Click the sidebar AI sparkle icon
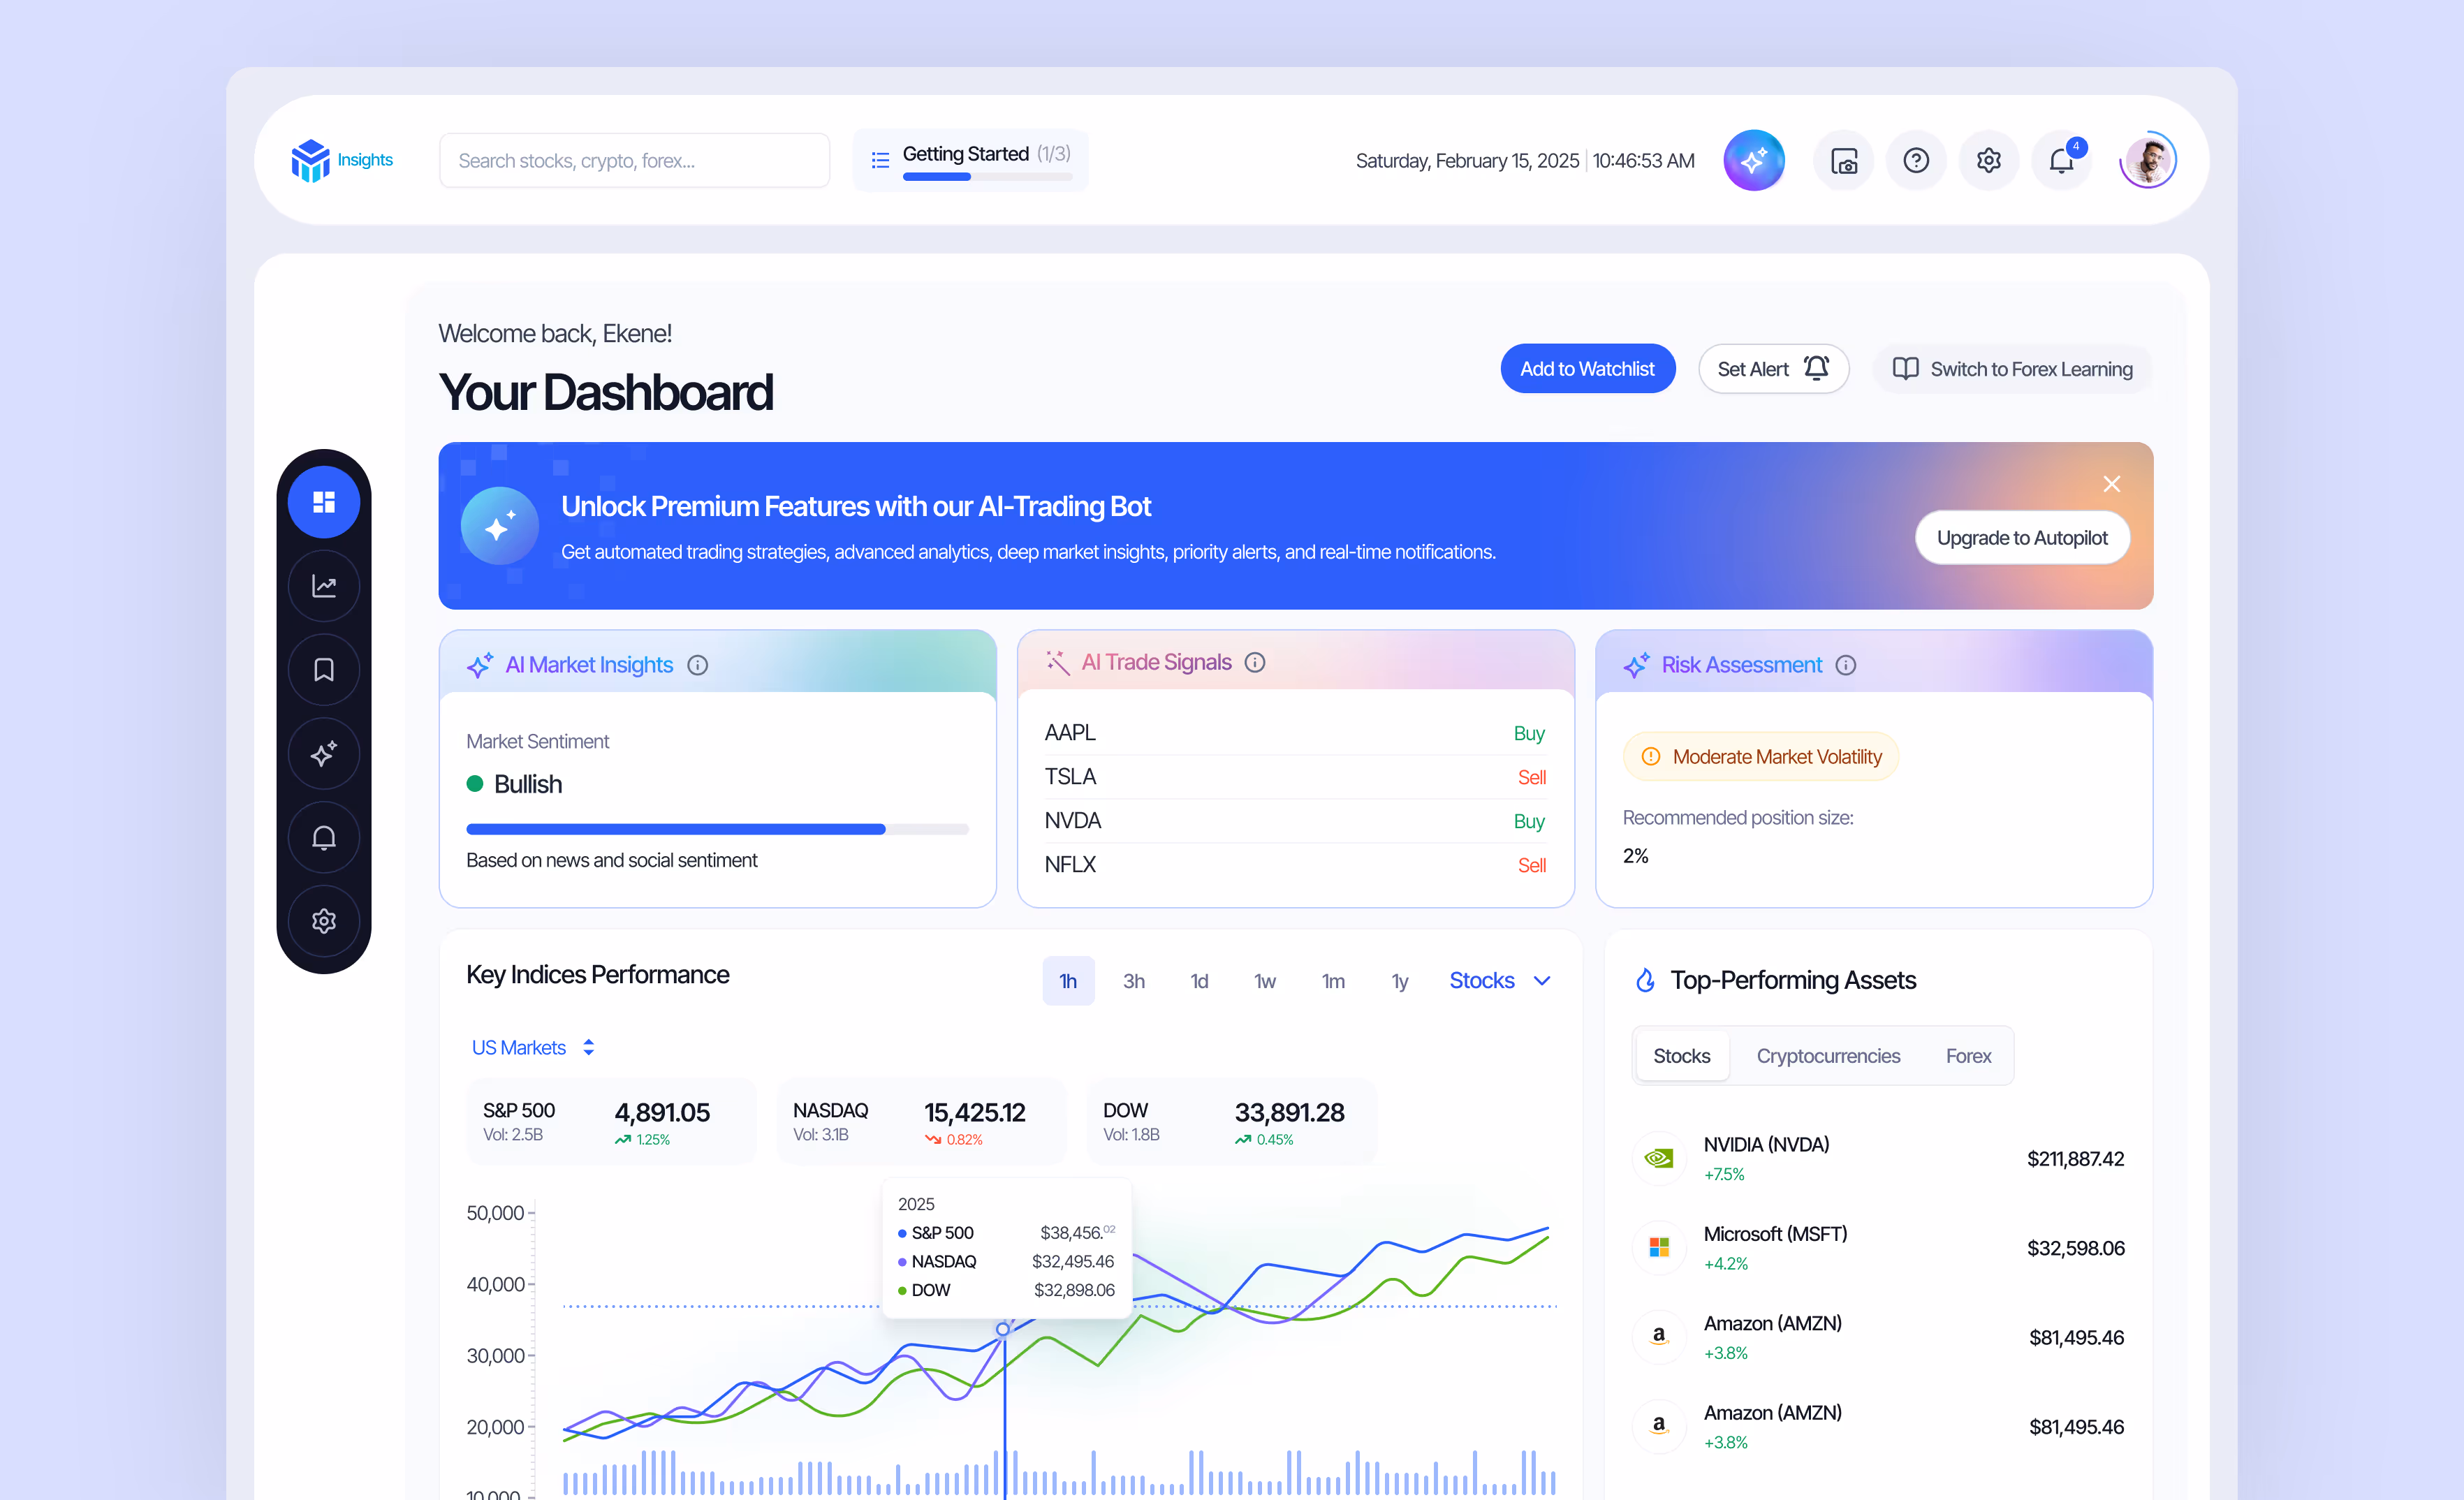 click(x=323, y=753)
